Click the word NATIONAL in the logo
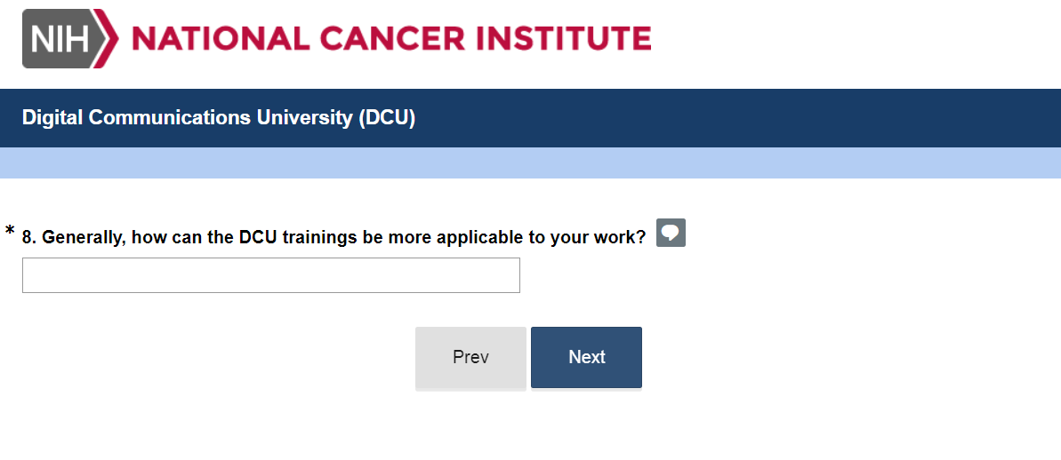Image resolution: width=1061 pixels, height=460 pixels. 217,39
